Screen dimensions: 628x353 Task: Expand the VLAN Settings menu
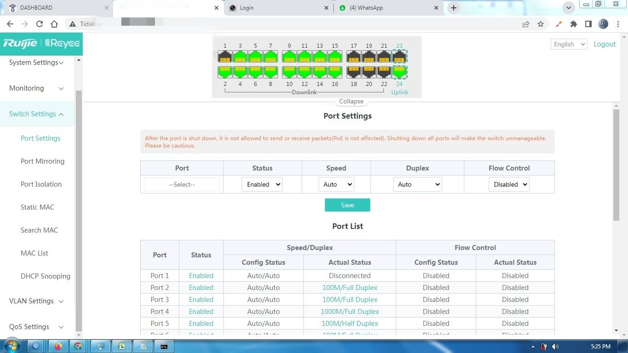pos(37,301)
